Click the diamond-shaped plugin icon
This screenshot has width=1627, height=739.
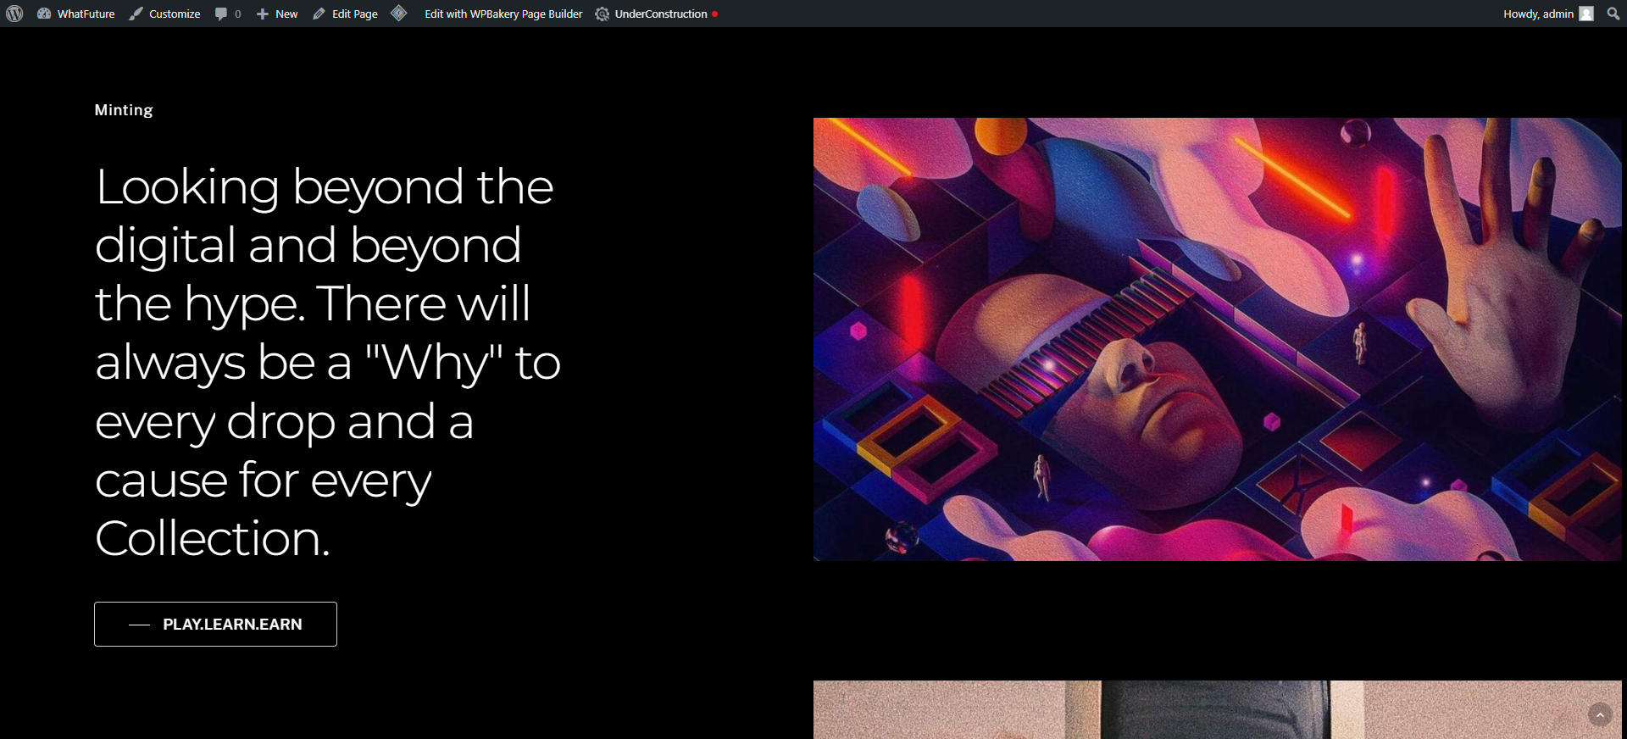(399, 14)
